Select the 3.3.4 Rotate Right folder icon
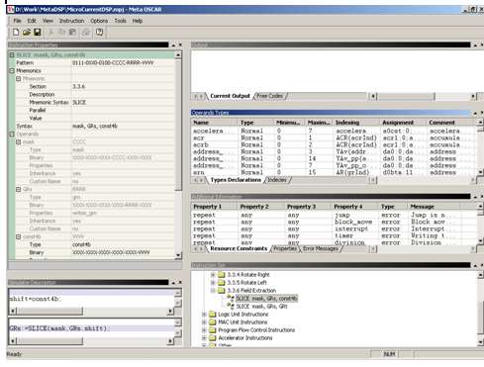The width and height of the screenshot is (484, 367). point(222,275)
